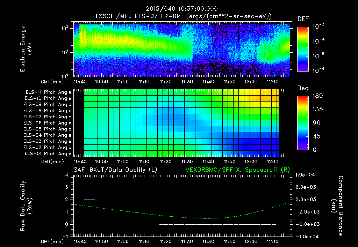The width and height of the screenshot is (358, 247).
Task: Click the 12:10 tick label on the bottom plot
Action: [273, 241]
